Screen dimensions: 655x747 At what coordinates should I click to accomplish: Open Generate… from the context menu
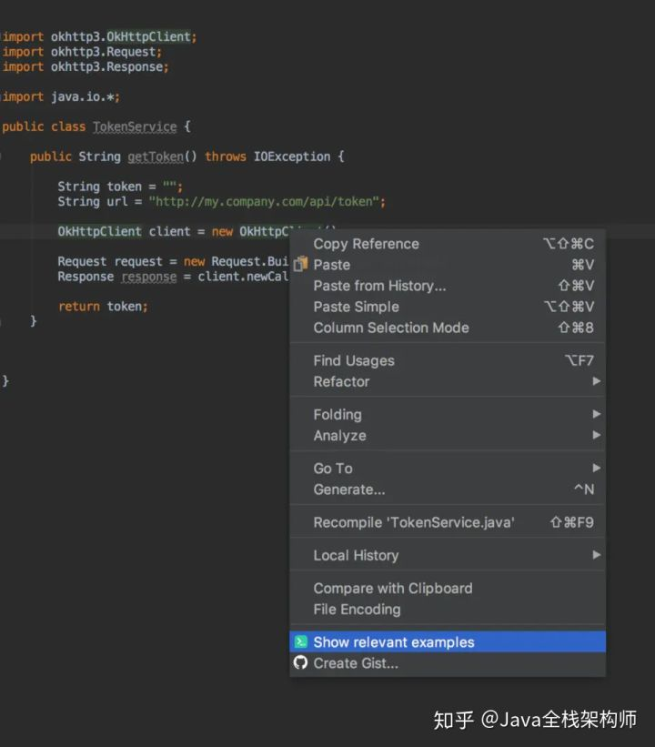(x=448, y=490)
